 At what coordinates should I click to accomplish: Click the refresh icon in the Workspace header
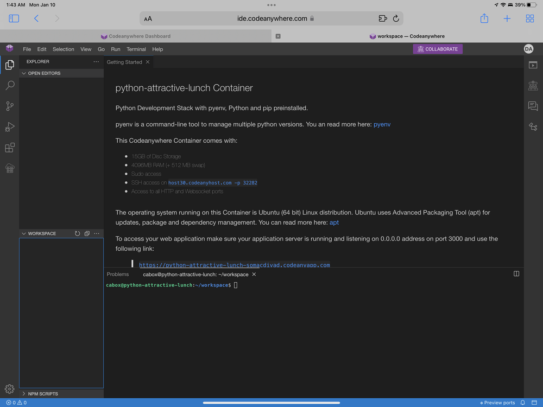tap(77, 233)
